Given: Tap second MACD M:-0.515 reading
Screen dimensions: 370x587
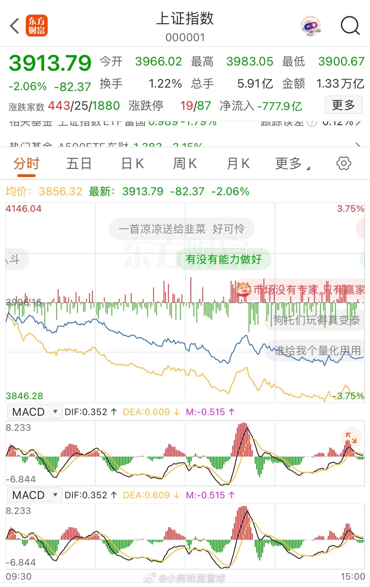Looking at the screenshot, I should (210, 495).
